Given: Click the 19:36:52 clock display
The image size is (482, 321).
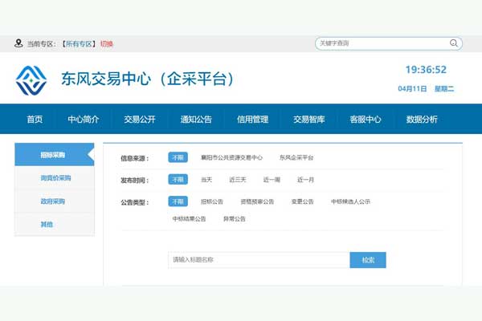Looking at the screenshot, I should 426,70.
